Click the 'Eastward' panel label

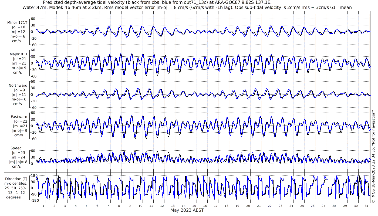coord(19,117)
